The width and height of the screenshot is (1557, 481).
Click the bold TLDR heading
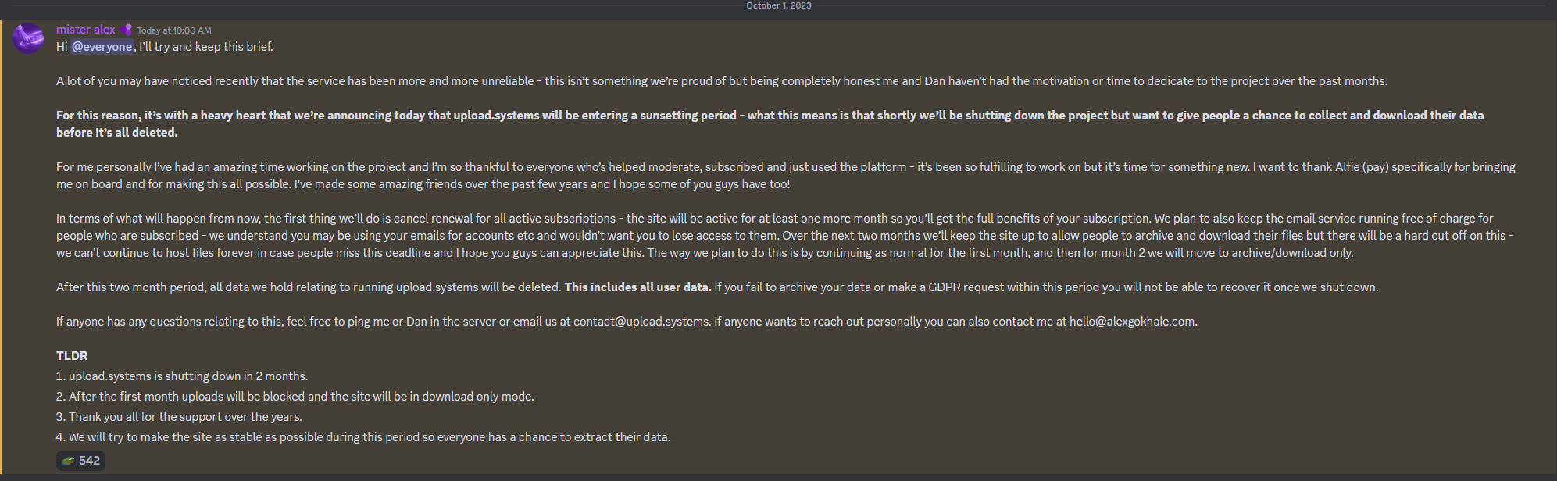72,356
